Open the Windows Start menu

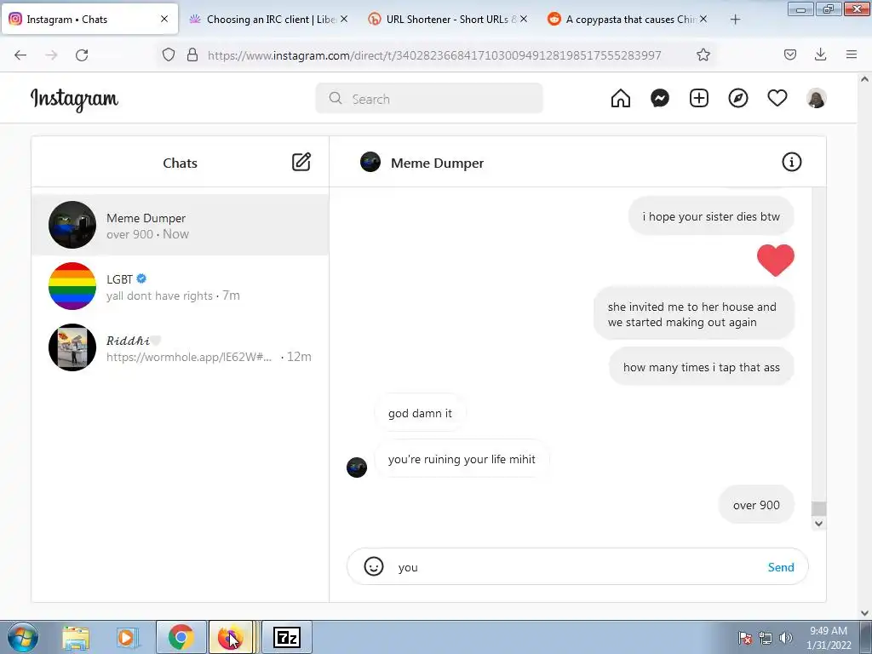[22, 637]
